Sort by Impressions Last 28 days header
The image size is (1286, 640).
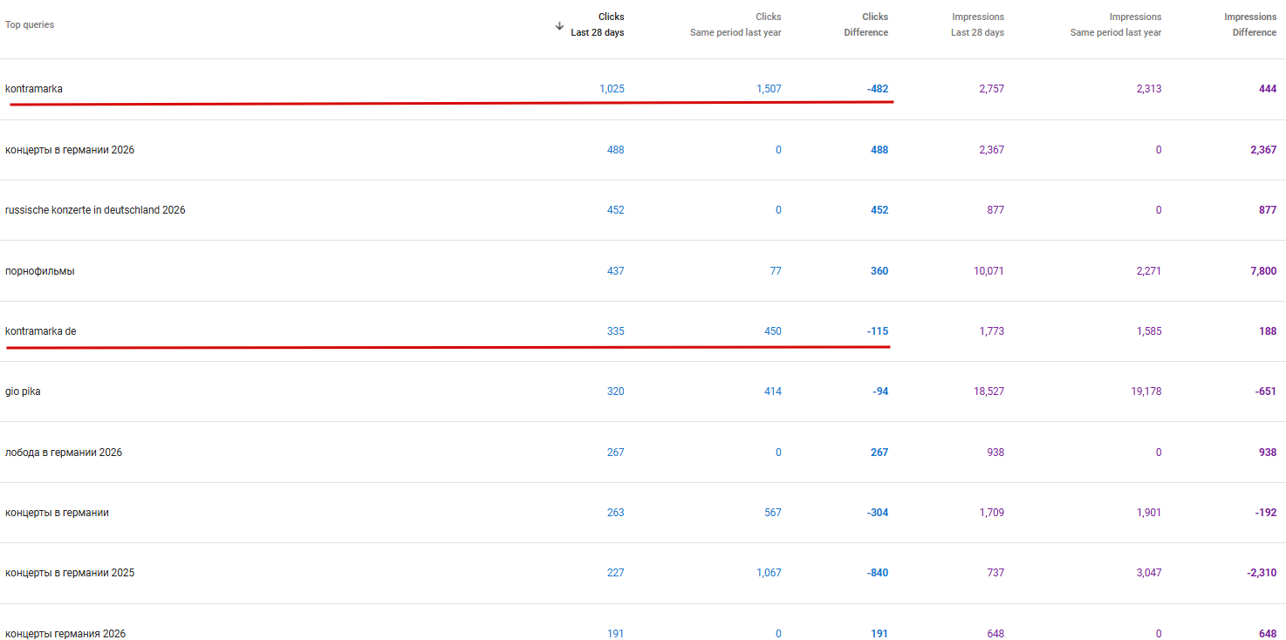[977, 24]
